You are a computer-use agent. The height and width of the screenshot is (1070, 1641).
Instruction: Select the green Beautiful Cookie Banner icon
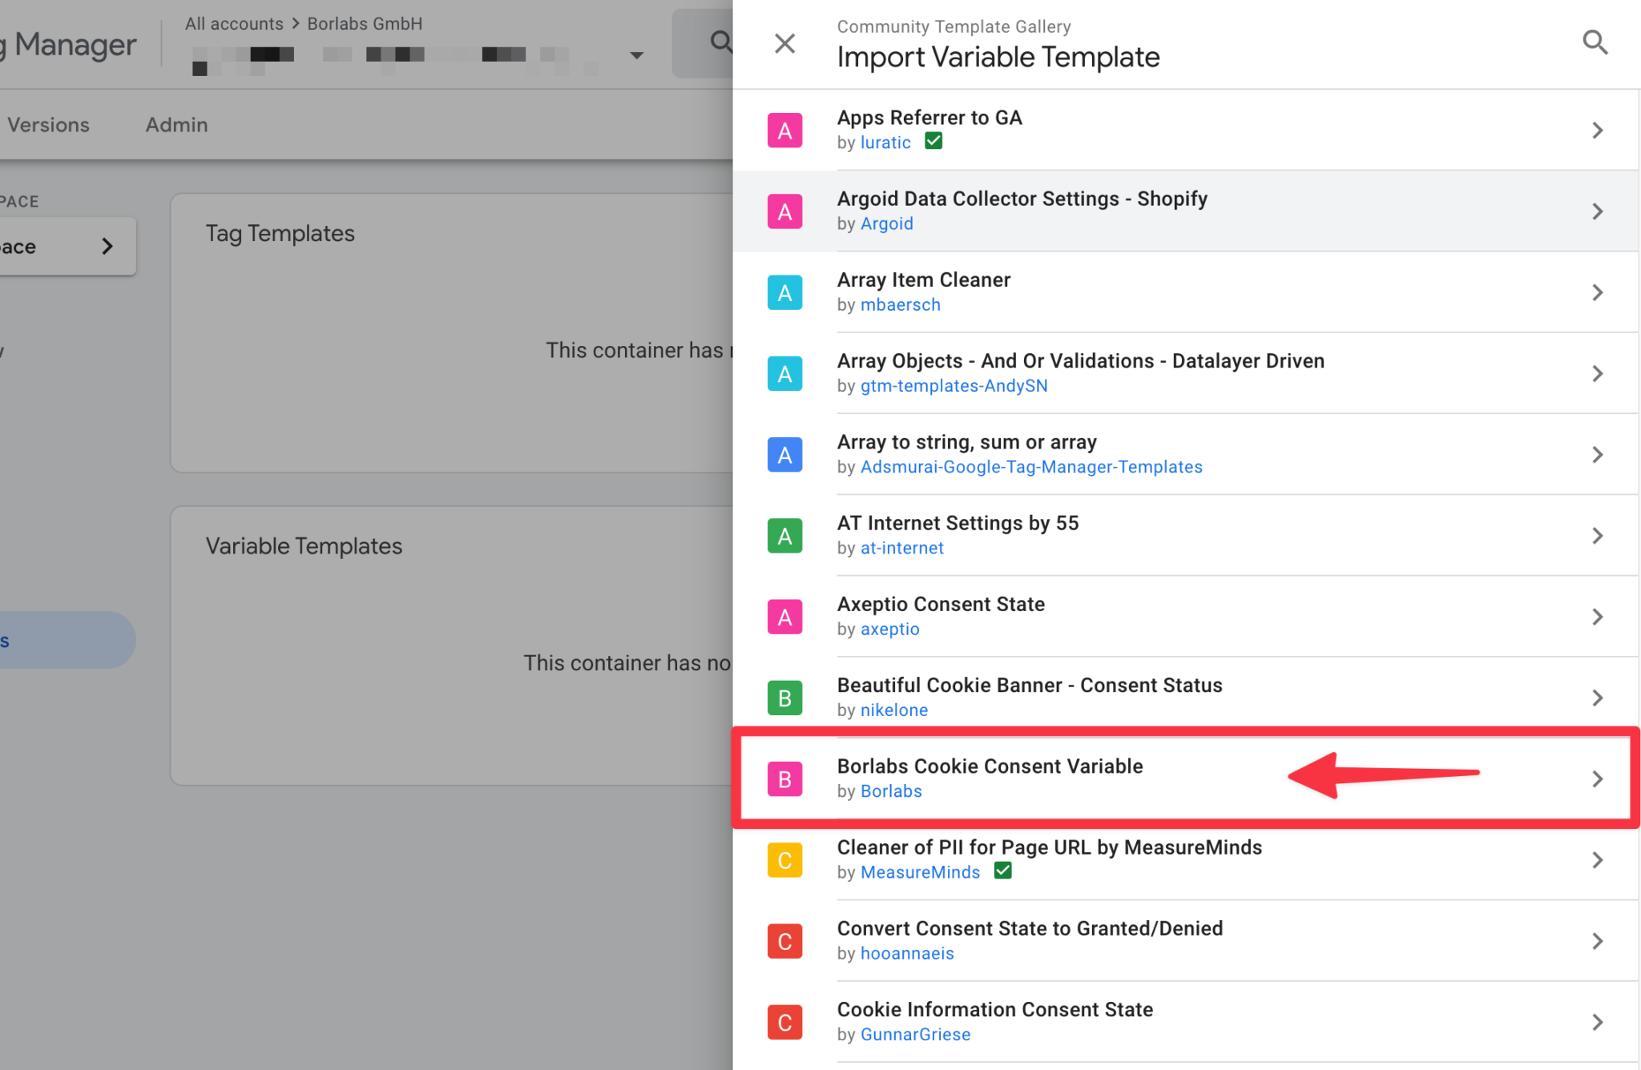(x=784, y=698)
